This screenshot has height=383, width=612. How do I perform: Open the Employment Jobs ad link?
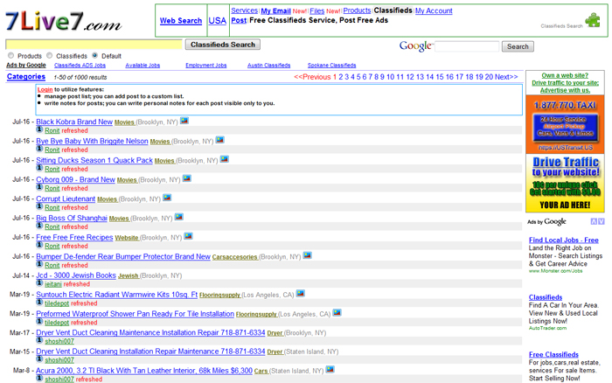pos(206,66)
